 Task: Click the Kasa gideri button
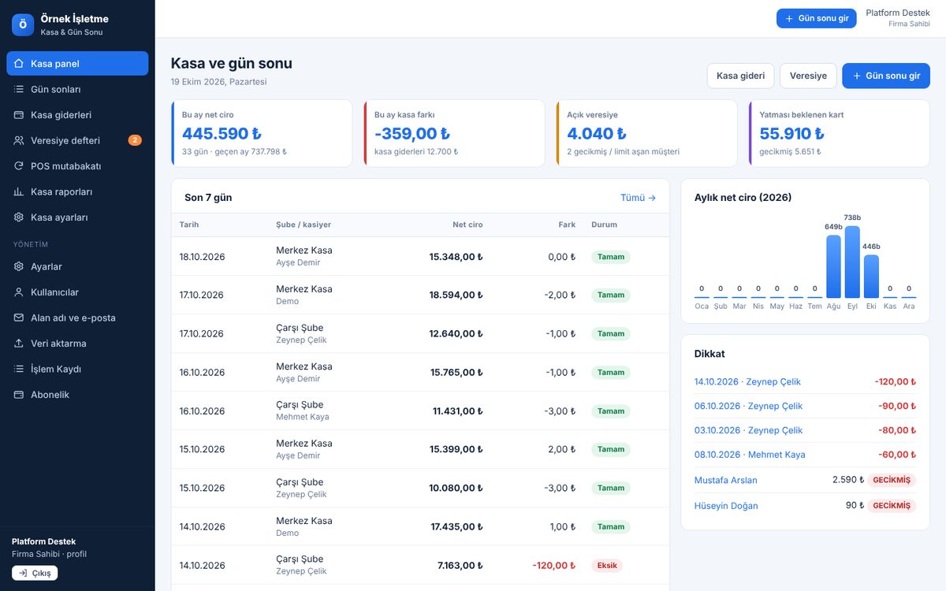point(740,76)
